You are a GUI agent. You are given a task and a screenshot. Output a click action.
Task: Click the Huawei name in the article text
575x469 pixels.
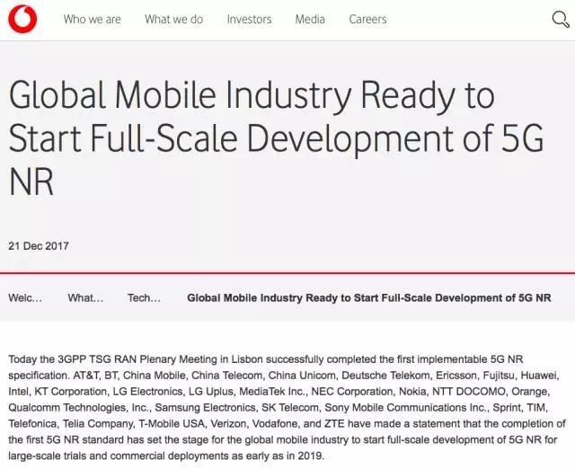coord(539,376)
